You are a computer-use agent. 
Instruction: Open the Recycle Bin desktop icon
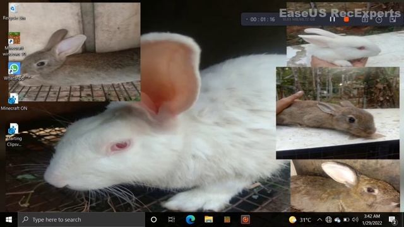pos(14,12)
